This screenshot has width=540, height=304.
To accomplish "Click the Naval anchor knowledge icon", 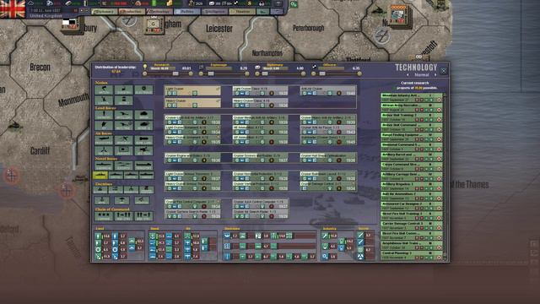I will [153, 236].
